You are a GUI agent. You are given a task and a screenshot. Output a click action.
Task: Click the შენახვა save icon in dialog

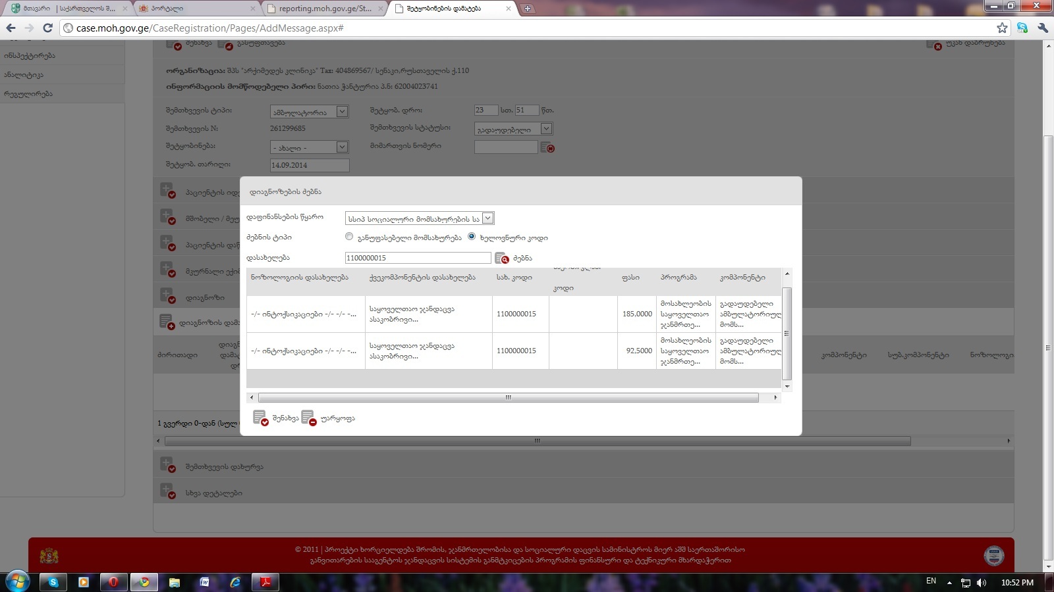tap(261, 418)
